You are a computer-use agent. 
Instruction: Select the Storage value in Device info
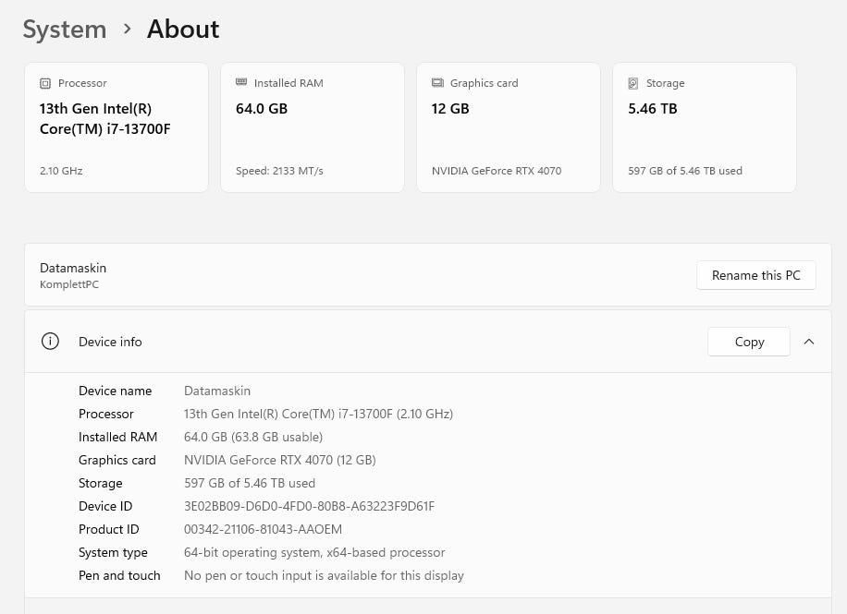point(250,483)
